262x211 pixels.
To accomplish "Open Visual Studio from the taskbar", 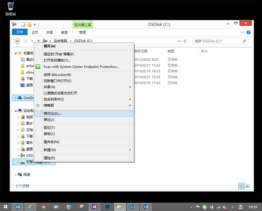I will coord(94,207).
